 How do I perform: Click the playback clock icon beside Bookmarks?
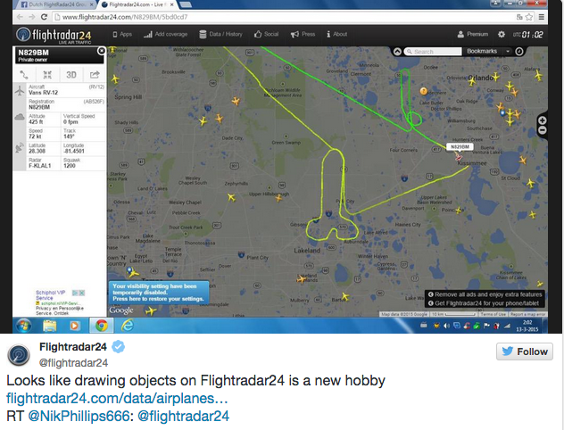point(518,52)
